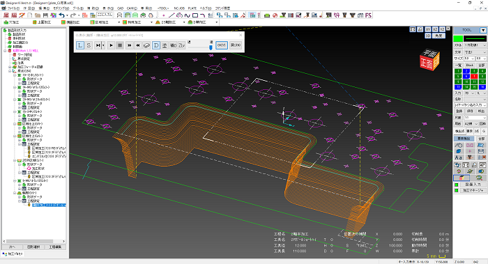Click the line style preview swatch
Screen dimensions: 488x264
pyautogui.click(x=475, y=38)
